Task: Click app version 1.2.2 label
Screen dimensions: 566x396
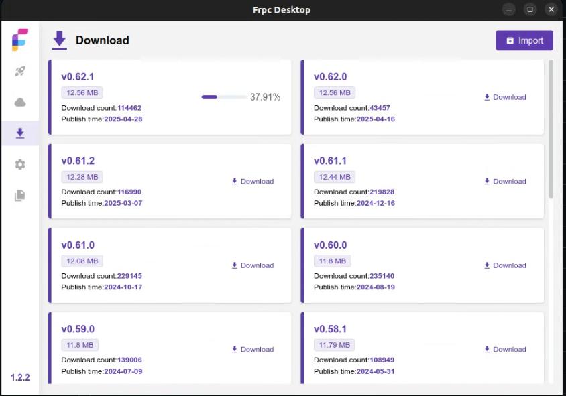Action: click(x=20, y=377)
